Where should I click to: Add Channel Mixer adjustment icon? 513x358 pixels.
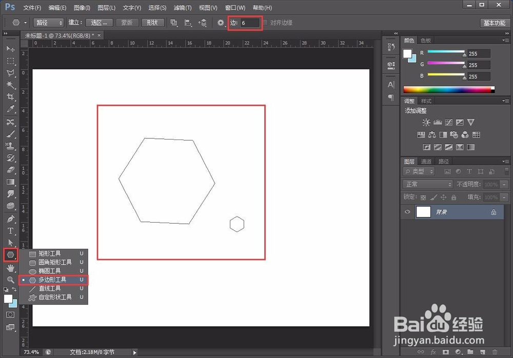(465, 135)
